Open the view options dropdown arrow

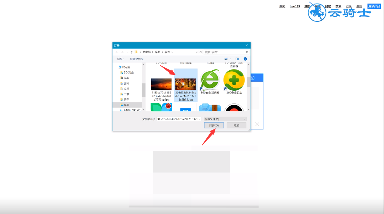pos(230,59)
